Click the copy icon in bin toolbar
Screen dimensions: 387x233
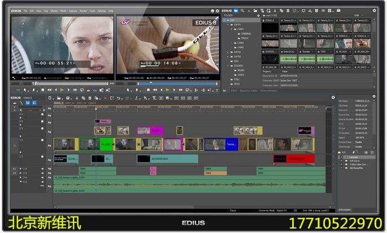[x=281, y=11]
